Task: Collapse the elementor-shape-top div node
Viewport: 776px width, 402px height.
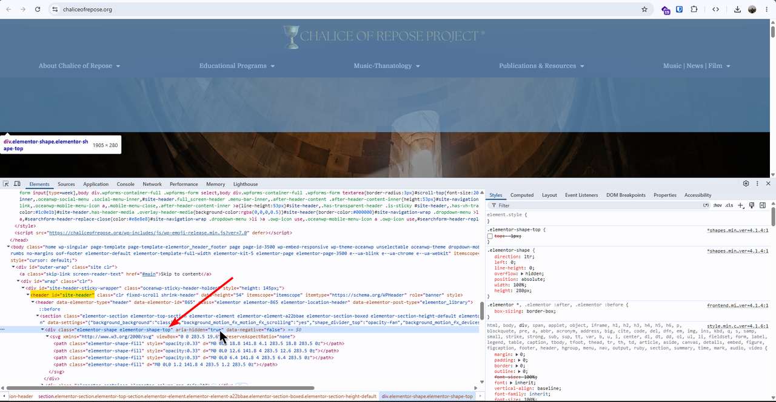Action: coord(42,330)
